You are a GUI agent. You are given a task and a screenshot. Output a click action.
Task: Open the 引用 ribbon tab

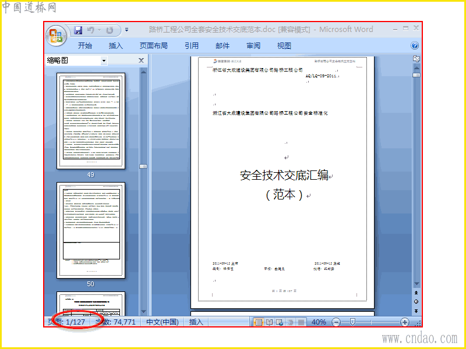(192, 46)
